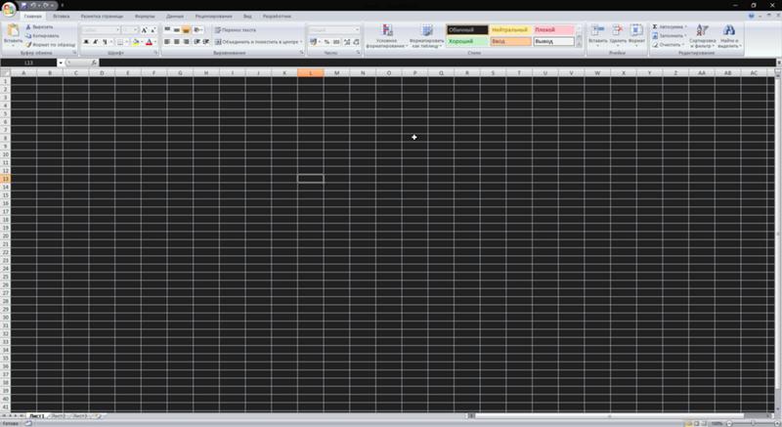782x427 pixels.
Task: Click Формат по образцу format painter
Action: coord(51,45)
